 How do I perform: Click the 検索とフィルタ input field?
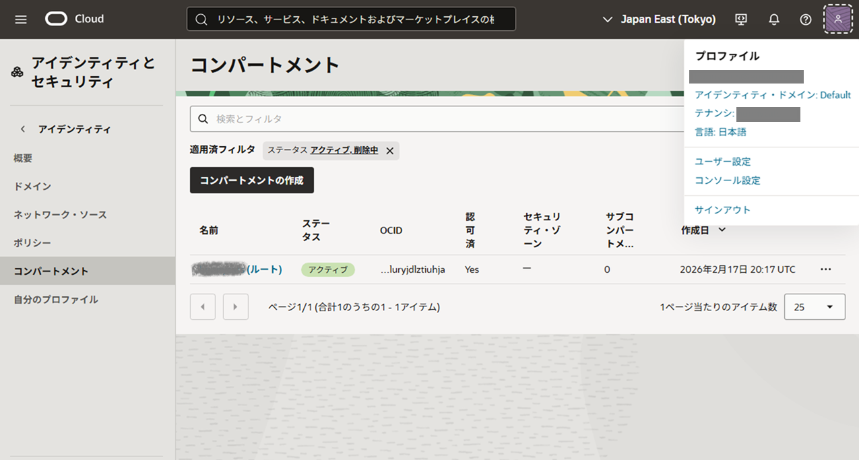431,119
